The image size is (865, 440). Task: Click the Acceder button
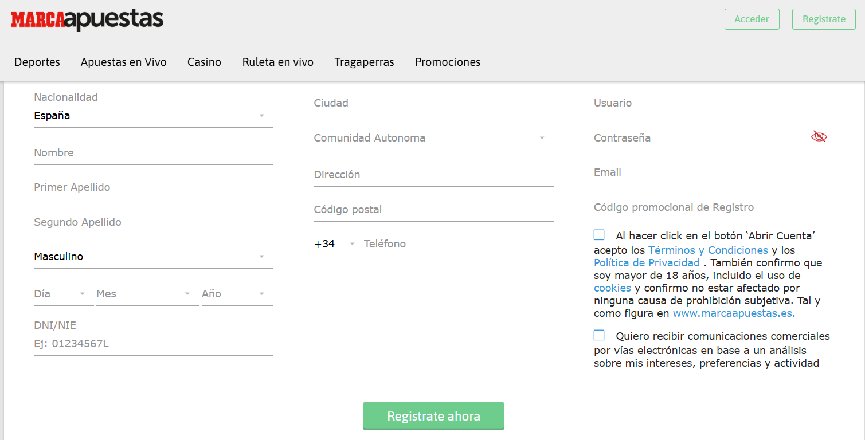click(752, 19)
